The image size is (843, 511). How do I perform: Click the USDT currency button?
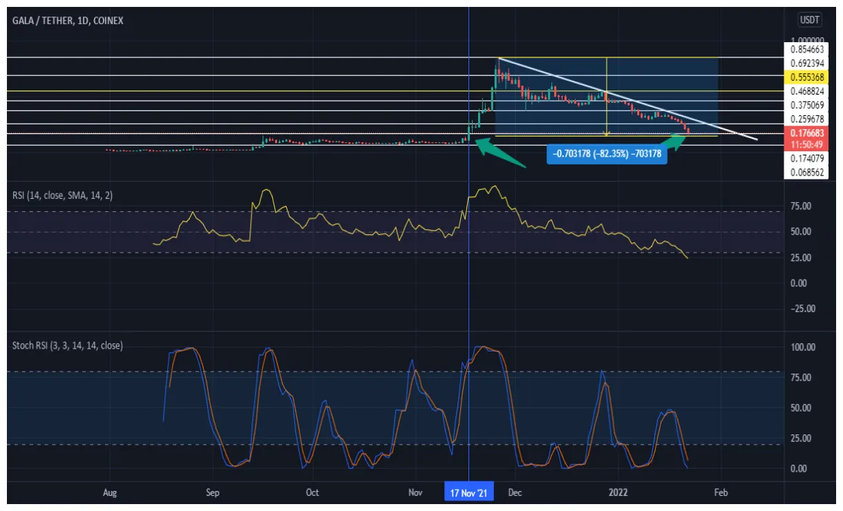coord(808,20)
